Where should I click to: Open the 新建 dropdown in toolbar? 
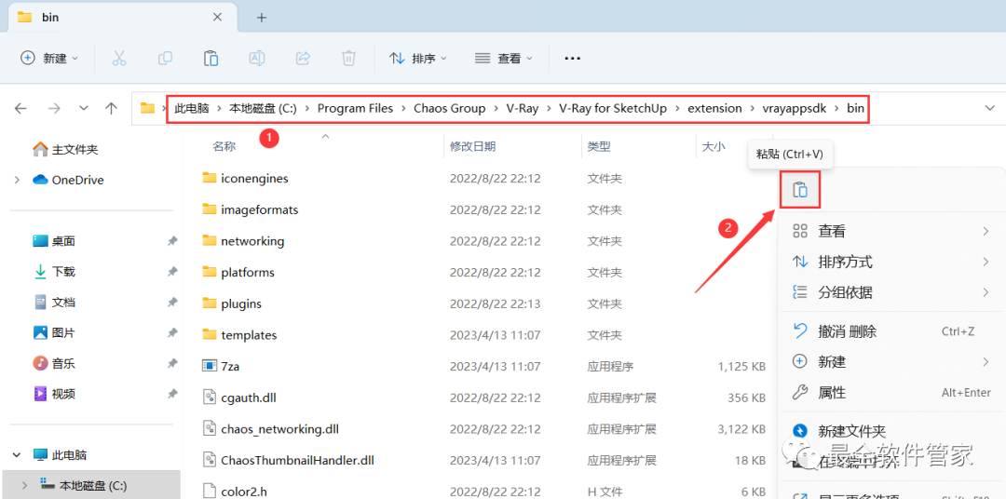pos(49,59)
